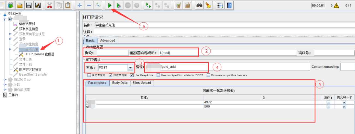Click the blue plus Expand All icon
355x134 pixels.
point(80,5)
